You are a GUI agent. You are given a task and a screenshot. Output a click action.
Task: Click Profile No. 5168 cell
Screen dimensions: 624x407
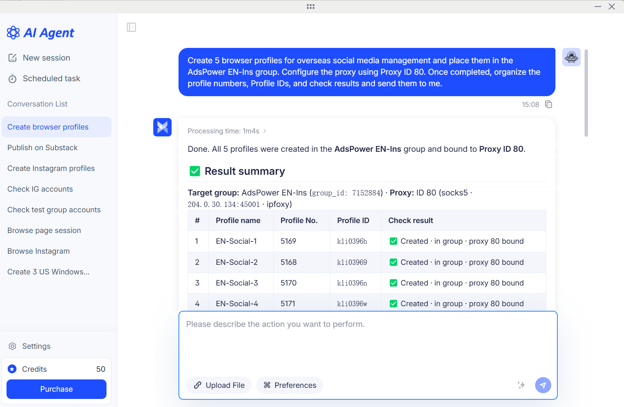(x=302, y=262)
